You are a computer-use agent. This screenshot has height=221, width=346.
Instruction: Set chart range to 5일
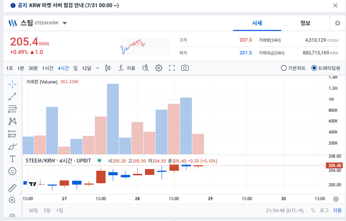pos(47,210)
